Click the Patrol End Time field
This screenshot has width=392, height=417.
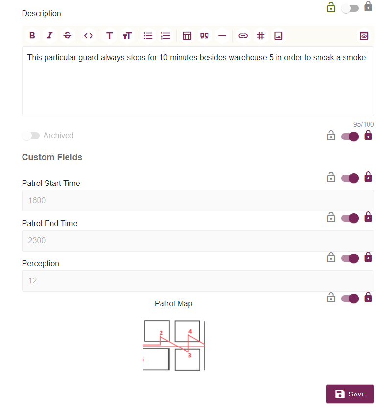click(198, 241)
